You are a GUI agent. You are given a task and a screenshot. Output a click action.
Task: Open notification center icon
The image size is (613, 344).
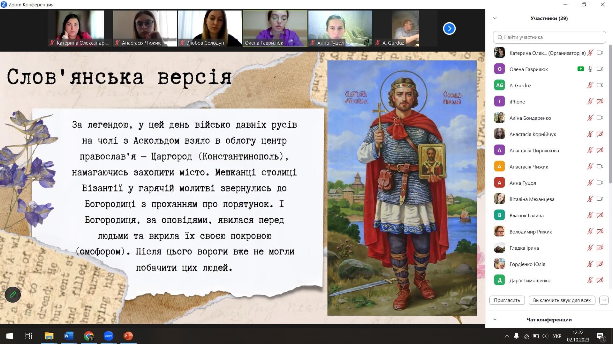point(600,336)
